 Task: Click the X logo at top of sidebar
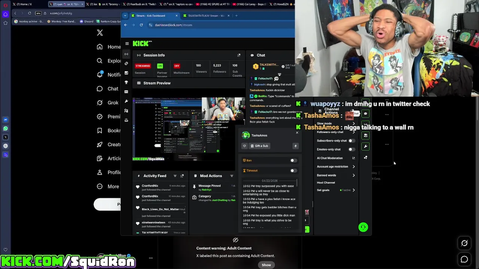coord(100,33)
